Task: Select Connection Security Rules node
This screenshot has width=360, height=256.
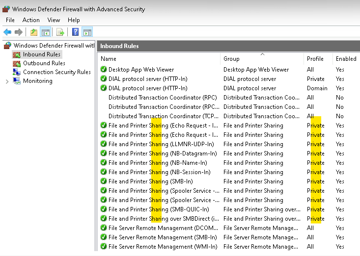Action: point(56,72)
